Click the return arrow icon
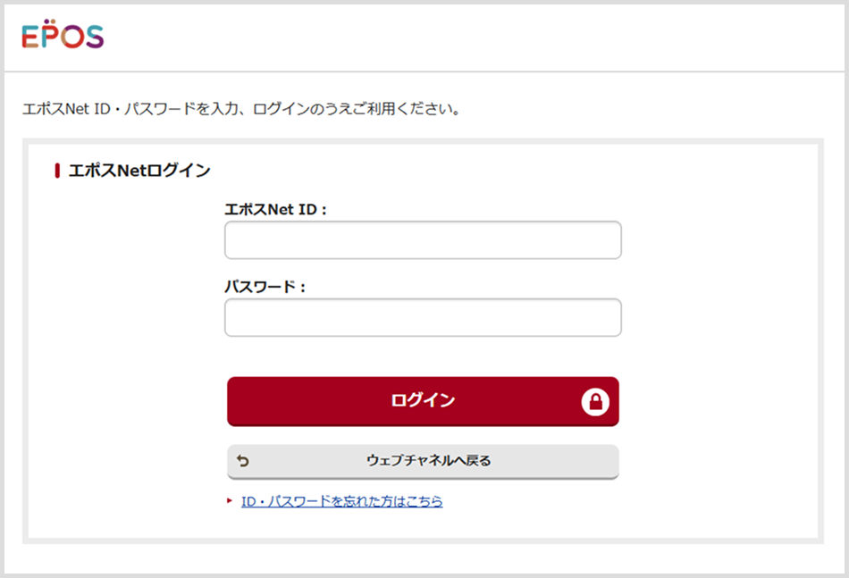 pos(243,461)
